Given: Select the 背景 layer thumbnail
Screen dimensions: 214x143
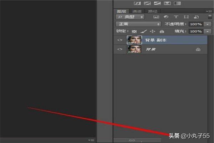Looking at the screenshot, I should pos(134,49).
